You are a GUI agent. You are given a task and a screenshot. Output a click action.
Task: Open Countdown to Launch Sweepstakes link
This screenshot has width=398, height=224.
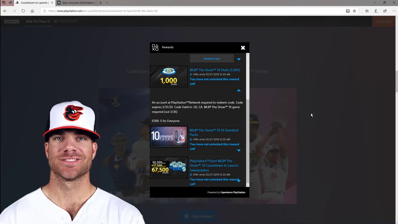214,166
